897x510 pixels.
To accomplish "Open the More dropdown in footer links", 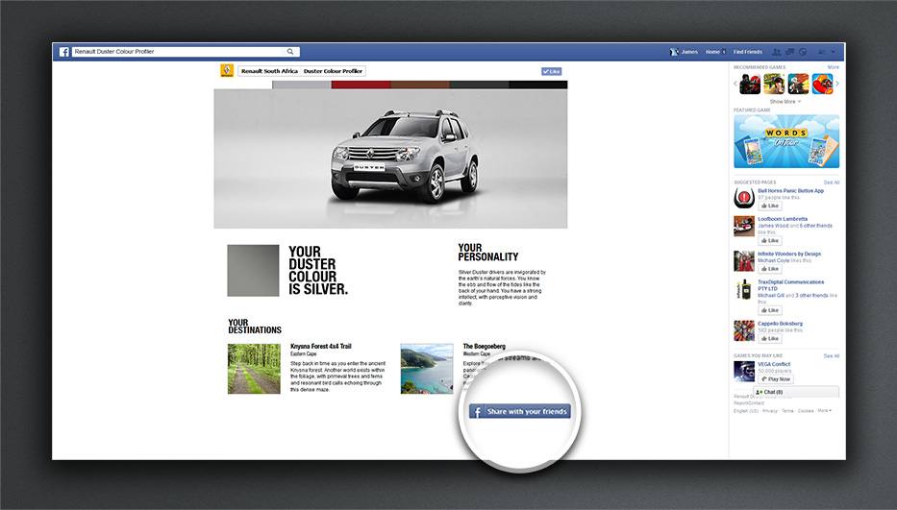I will pyautogui.click(x=824, y=410).
